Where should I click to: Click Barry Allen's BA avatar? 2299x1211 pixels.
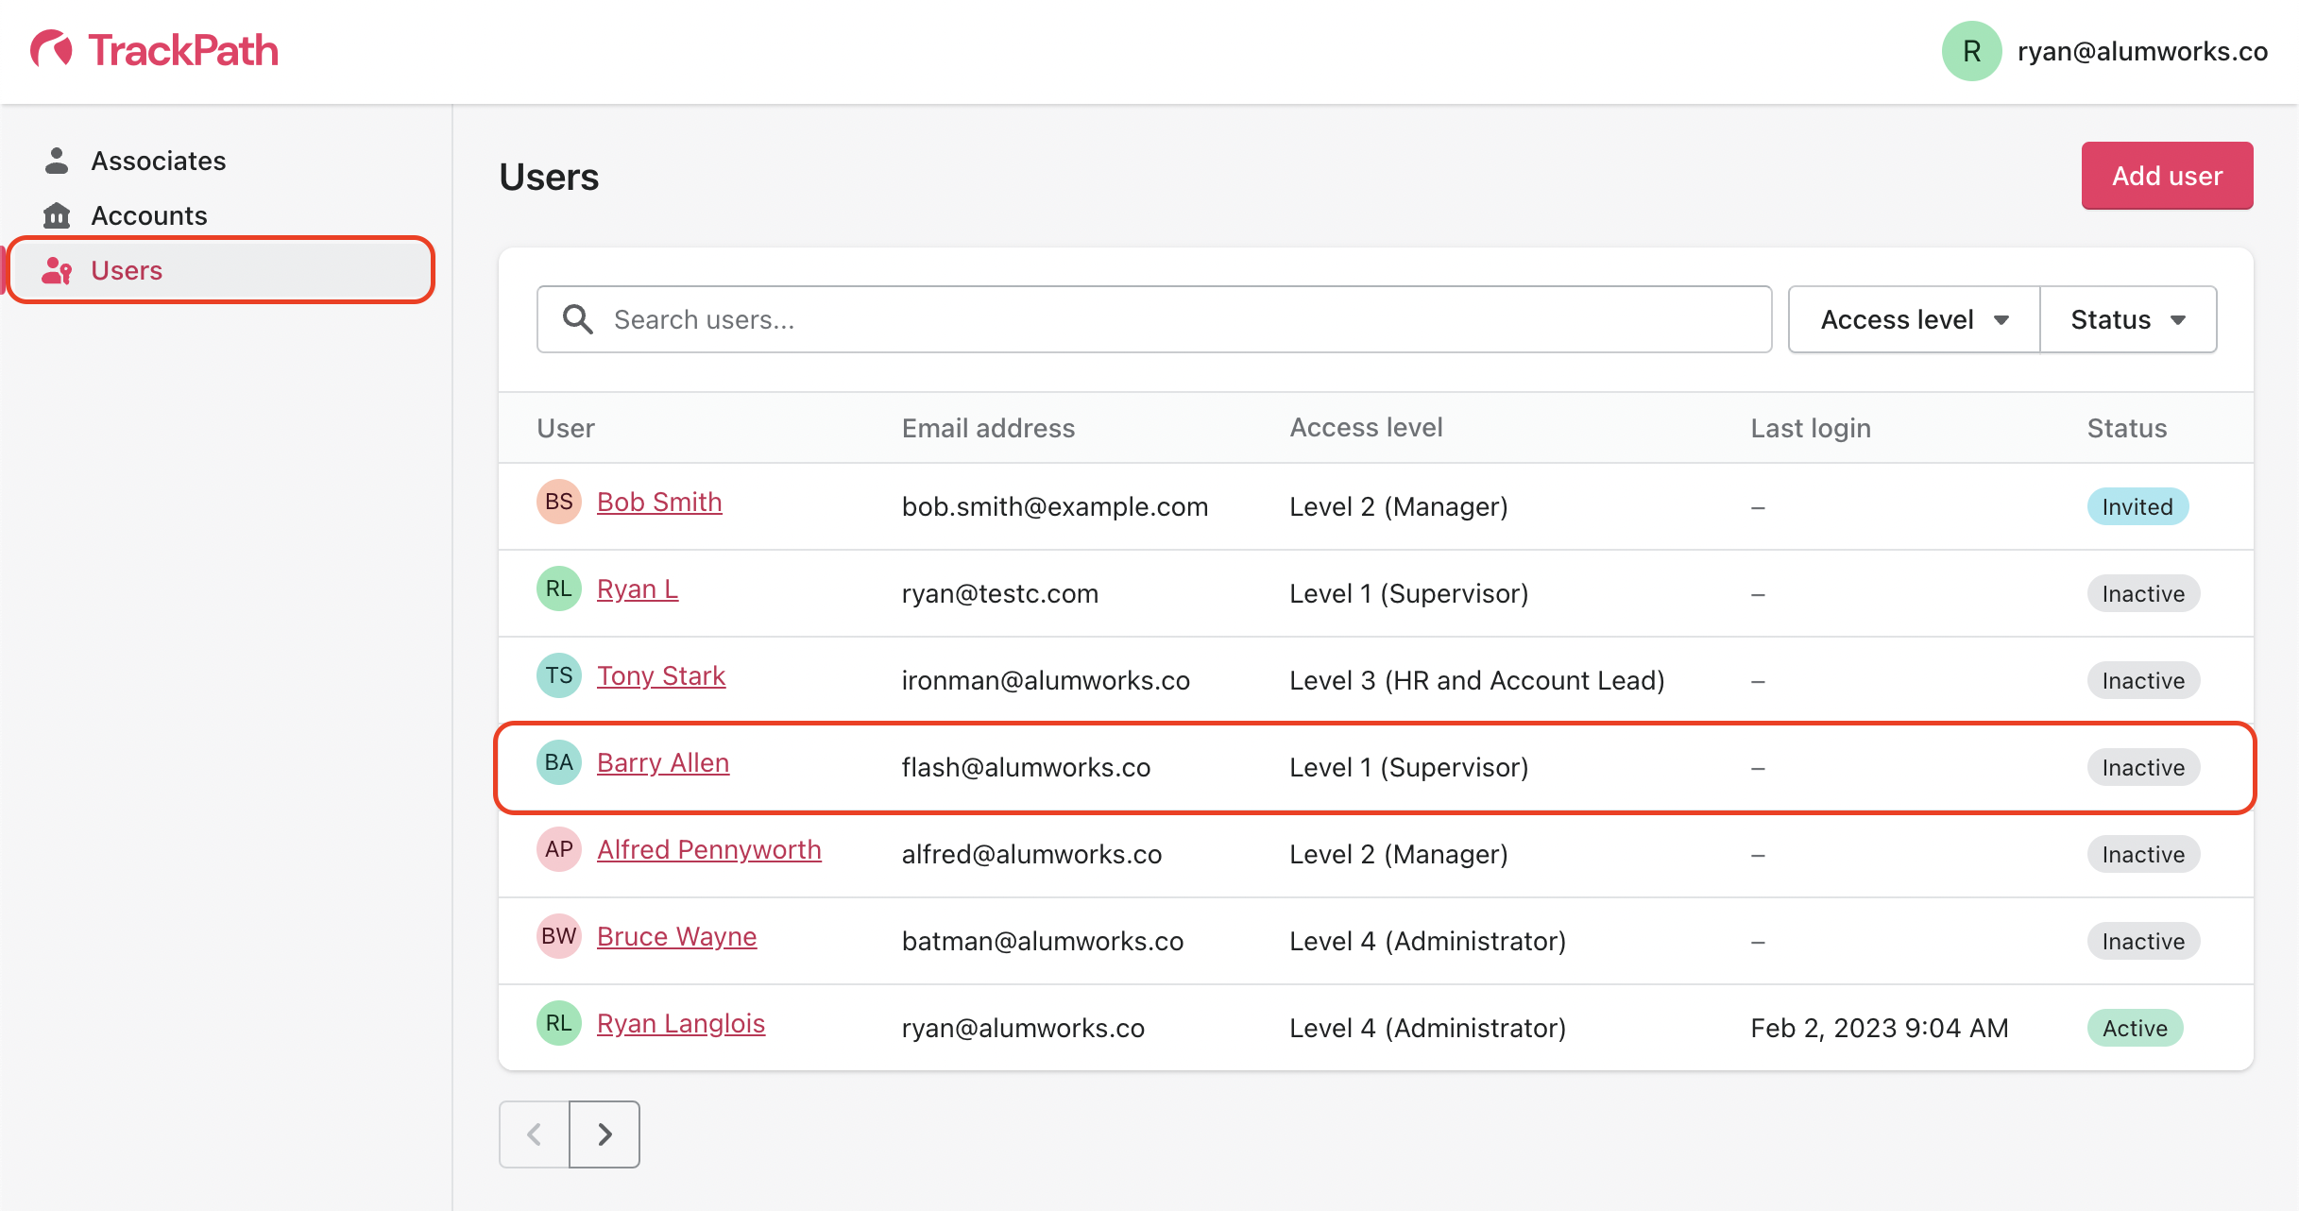559,762
